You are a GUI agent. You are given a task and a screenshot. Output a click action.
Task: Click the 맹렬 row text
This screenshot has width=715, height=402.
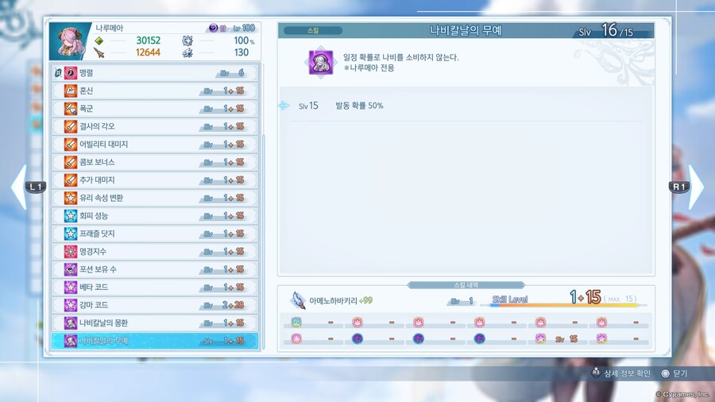pos(86,73)
